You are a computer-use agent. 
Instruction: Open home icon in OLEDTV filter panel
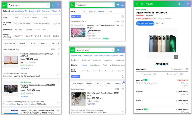pos(72,5)
